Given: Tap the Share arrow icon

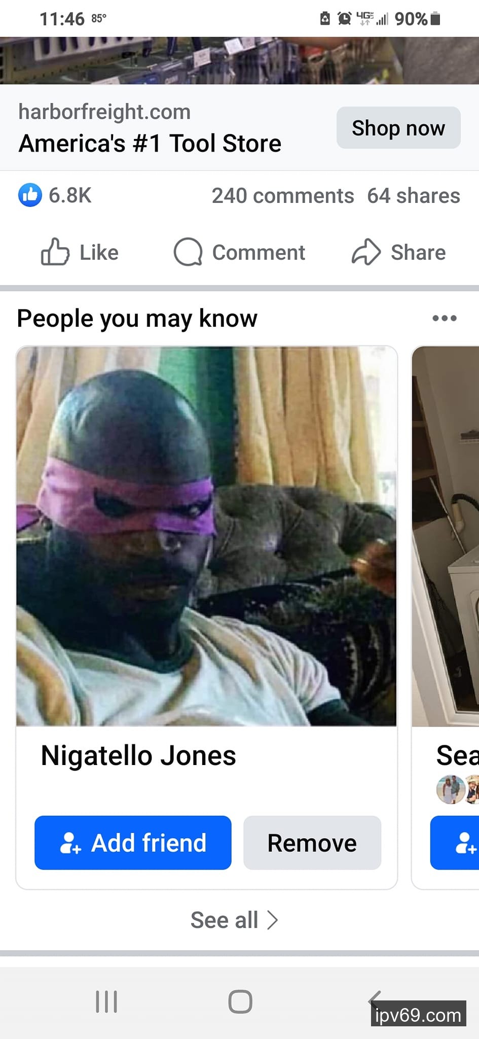Looking at the screenshot, I should [x=366, y=252].
